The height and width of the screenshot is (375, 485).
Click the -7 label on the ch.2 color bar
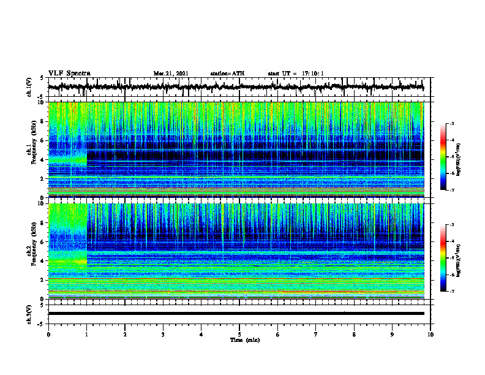(452, 291)
